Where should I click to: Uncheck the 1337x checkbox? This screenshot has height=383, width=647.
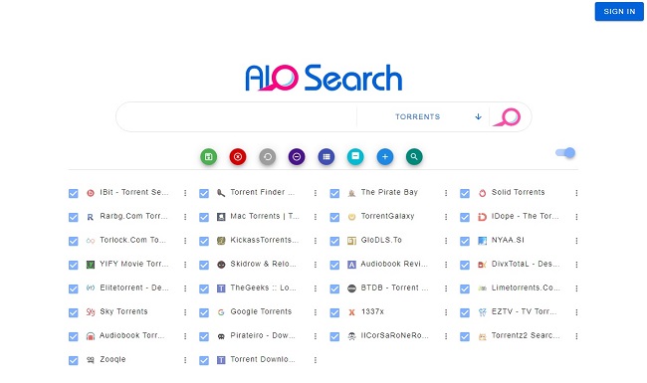click(334, 313)
